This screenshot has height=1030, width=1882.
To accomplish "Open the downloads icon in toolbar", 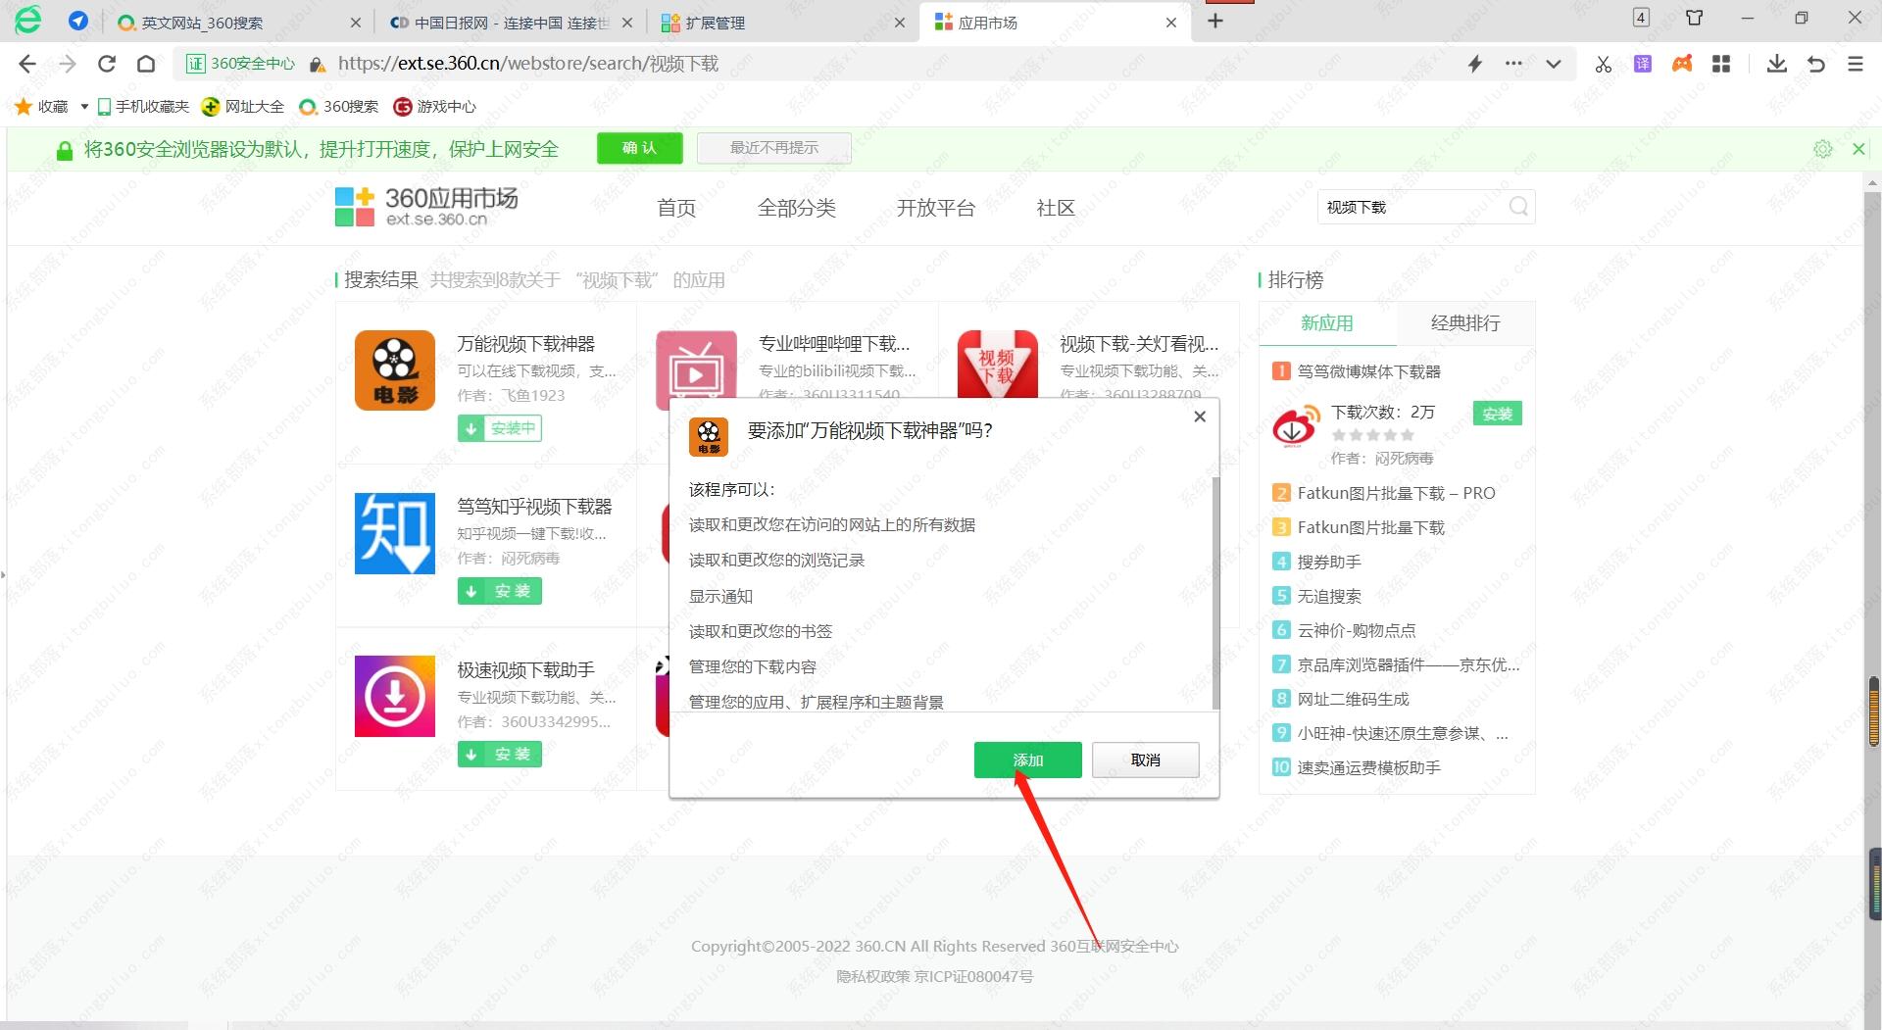I will pyautogui.click(x=1776, y=64).
